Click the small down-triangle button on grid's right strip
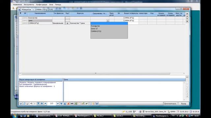 pos(187,19)
